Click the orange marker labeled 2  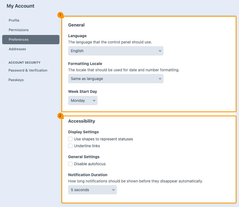(x=60, y=116)
